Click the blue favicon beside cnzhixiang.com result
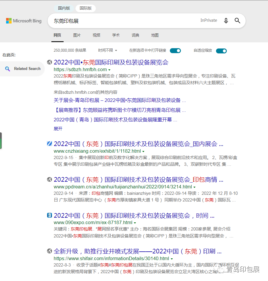Viewport: 268px width, 281px height. coord(49,143)
